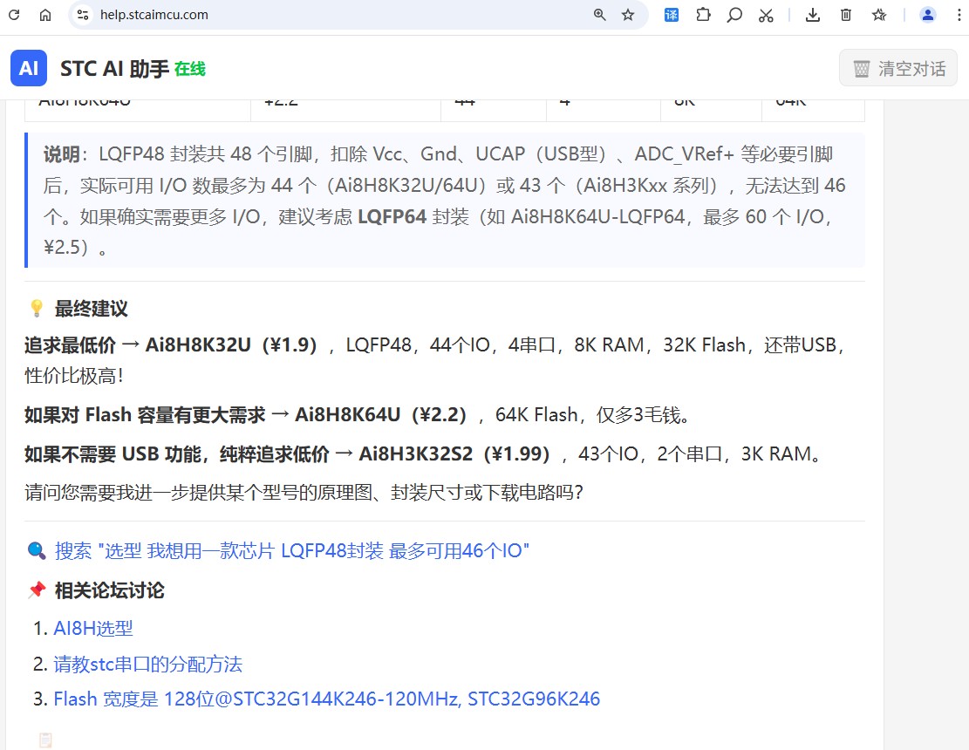Open site information icon in address bar
Viewport: 969px width, 750px height.
pos(83,15)
